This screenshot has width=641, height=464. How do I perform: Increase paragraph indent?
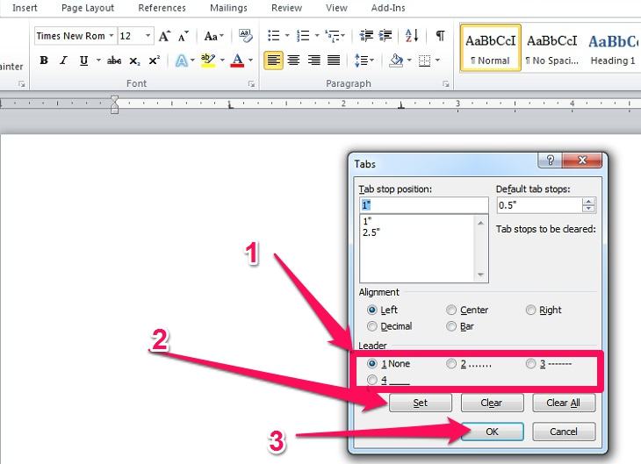(385, 36)
